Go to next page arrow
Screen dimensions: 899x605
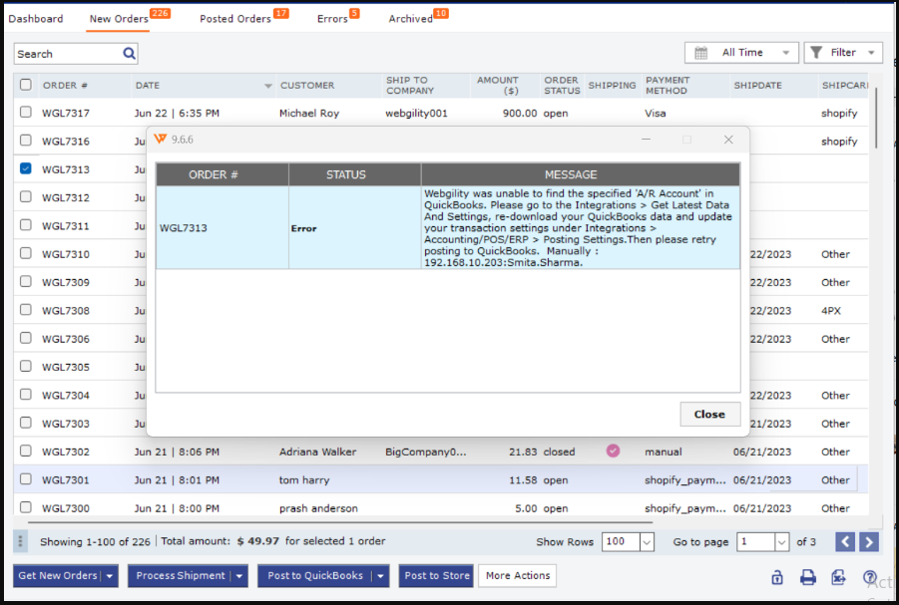(869, 542)
